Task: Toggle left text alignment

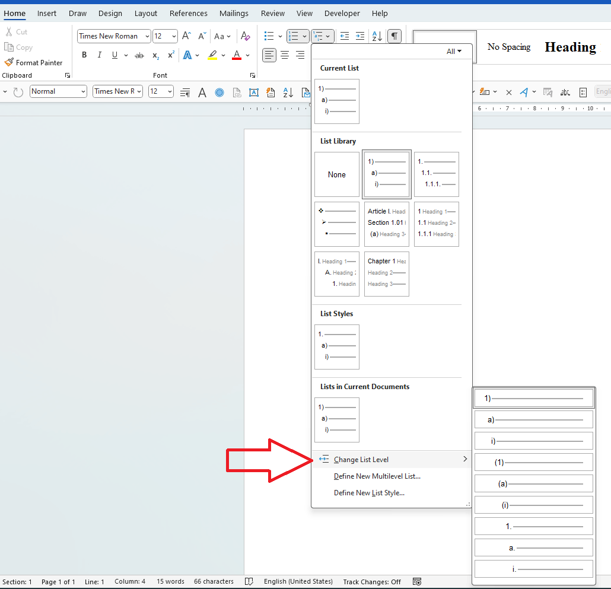Action: (269, 55)
